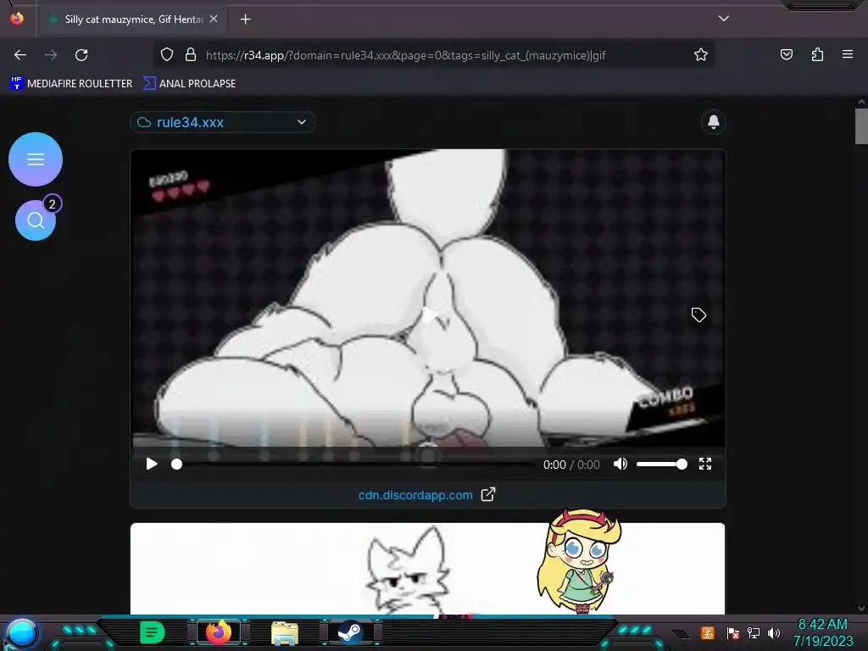Viewport: 868px width, 651px height.
Task: Open the clock showing 8:42 AM
Action: tap(822, 632)
